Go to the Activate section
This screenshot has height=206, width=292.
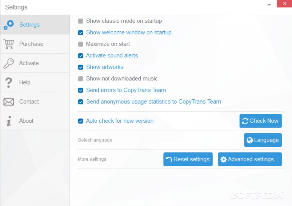[35, 63]
